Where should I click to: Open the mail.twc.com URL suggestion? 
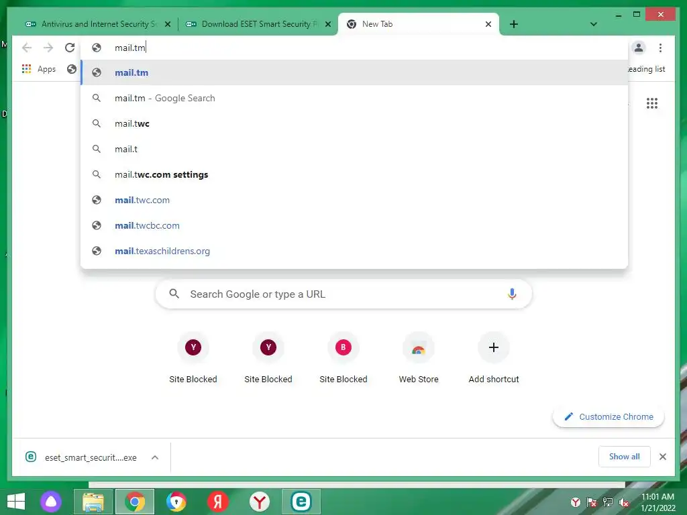pos(354,200)
